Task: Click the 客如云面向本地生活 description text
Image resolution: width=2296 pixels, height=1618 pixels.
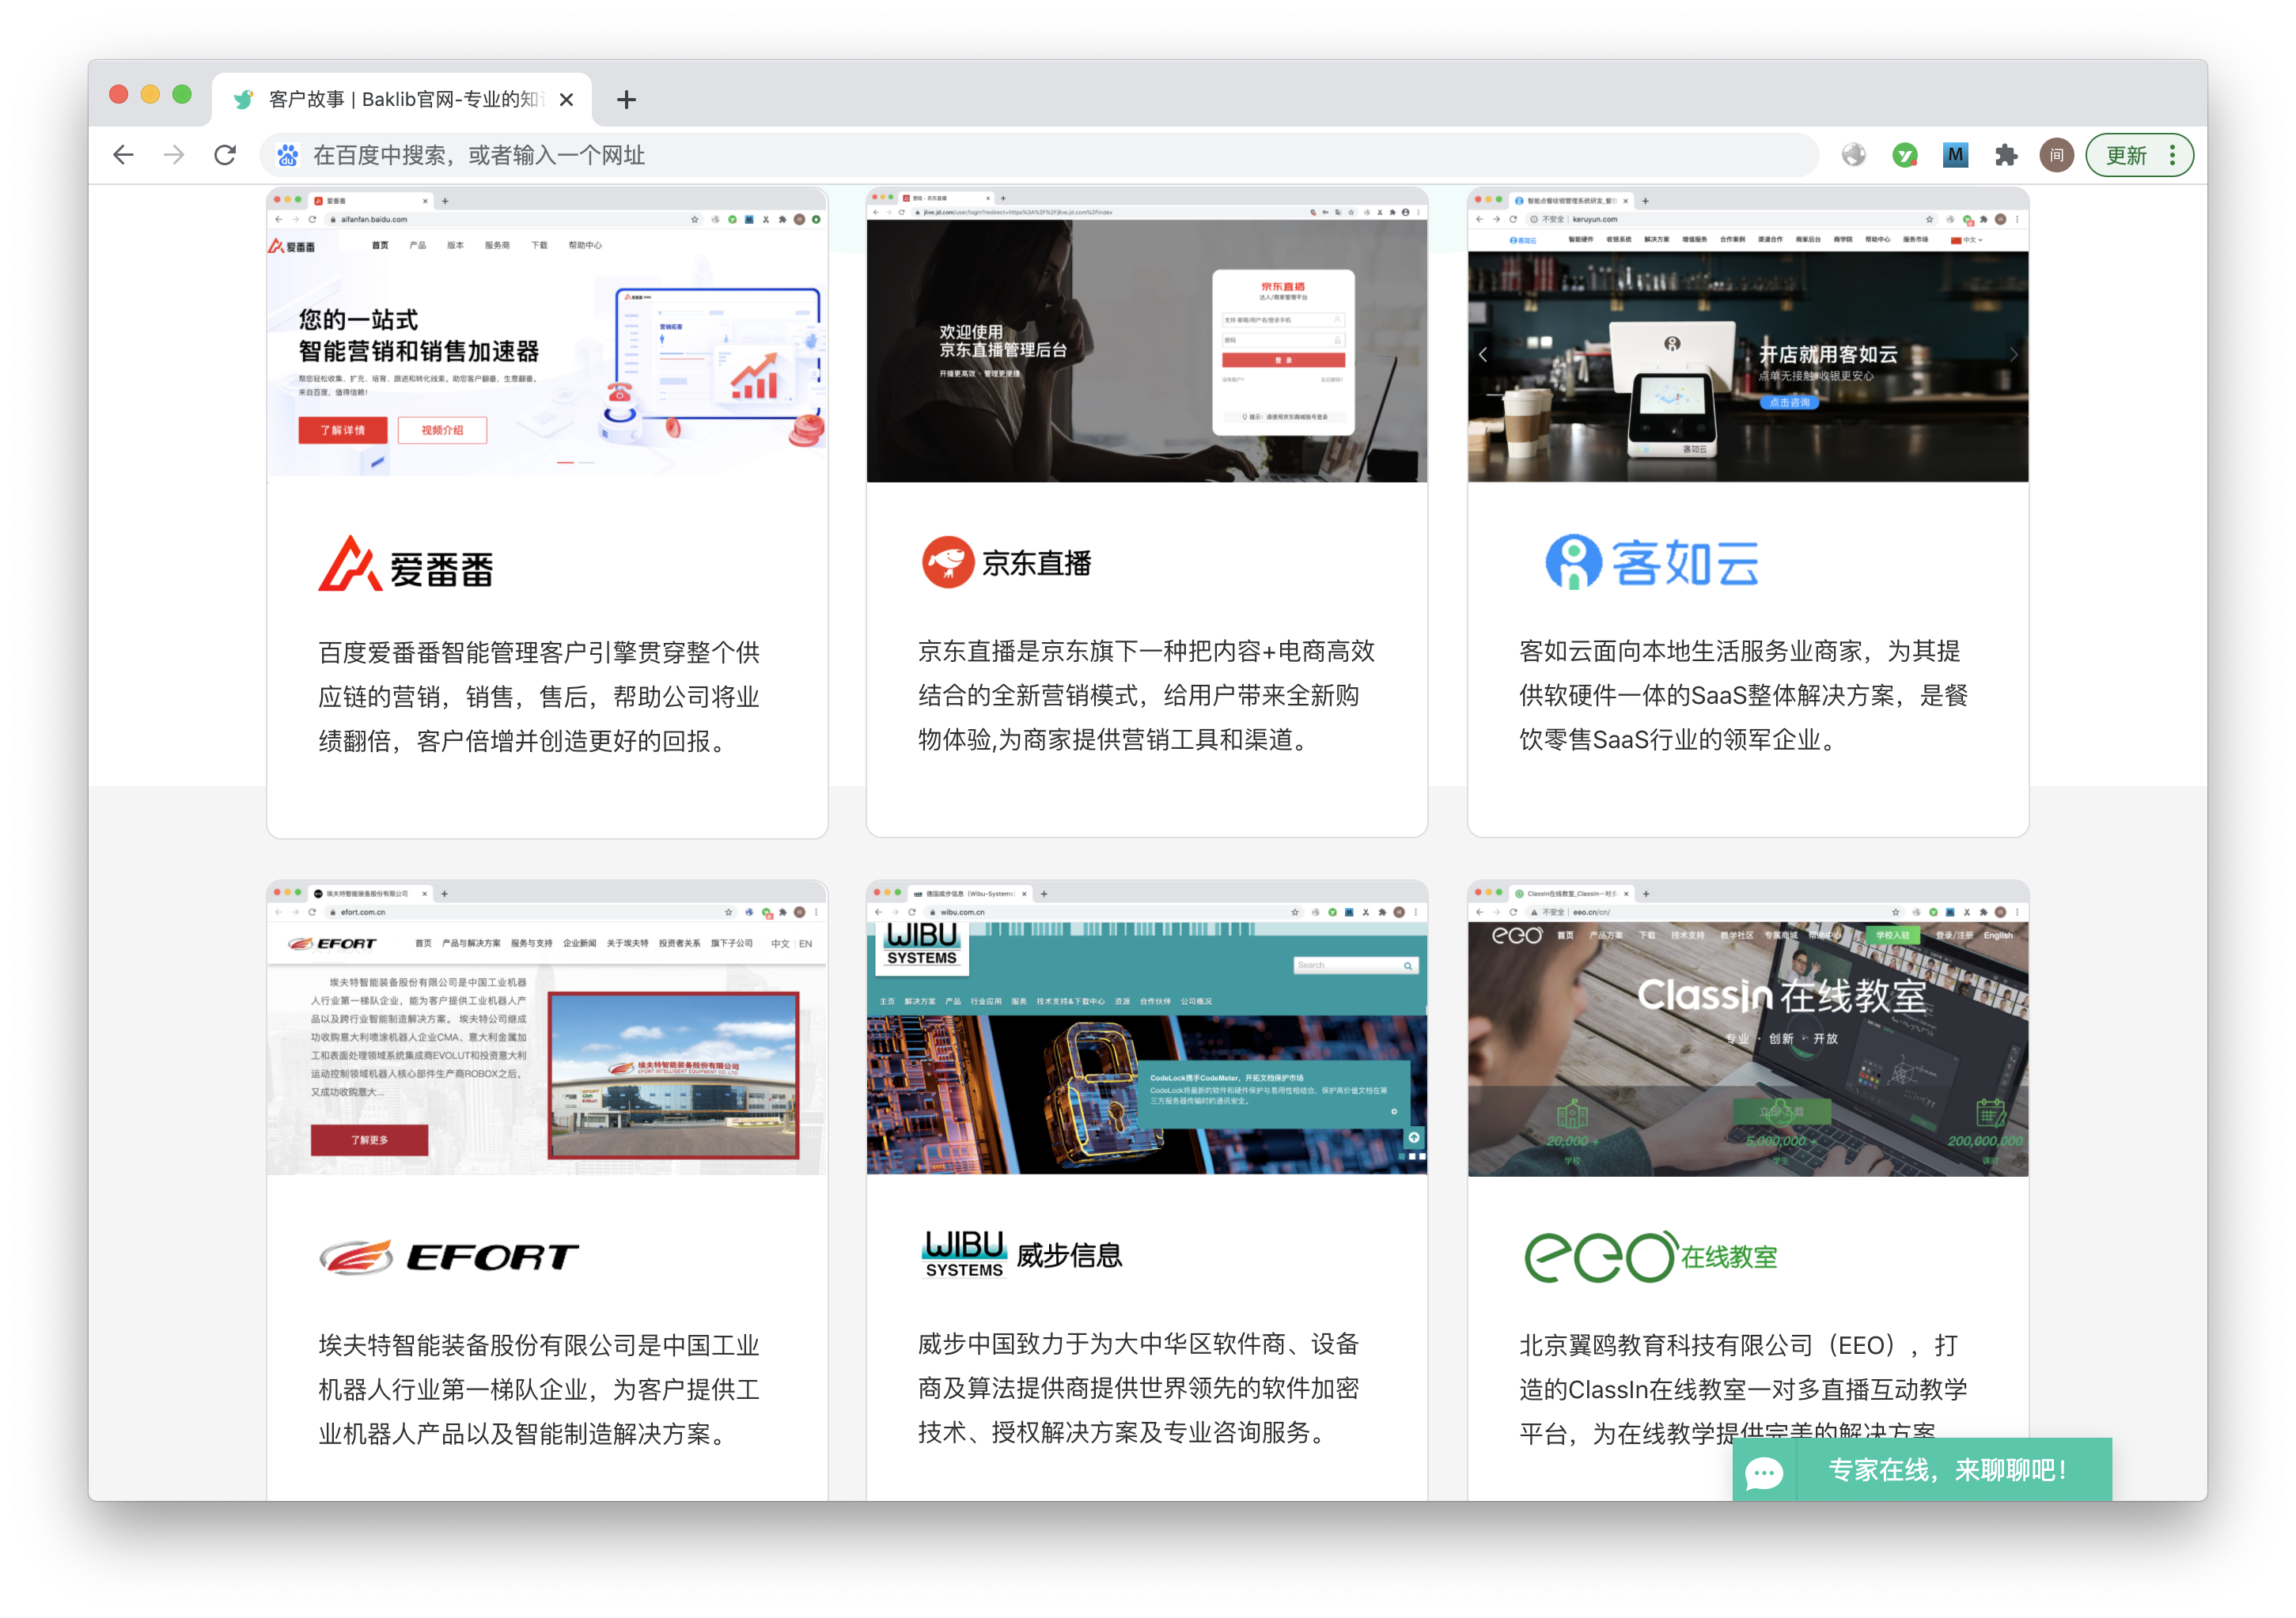Action: tap(1743, 696)
